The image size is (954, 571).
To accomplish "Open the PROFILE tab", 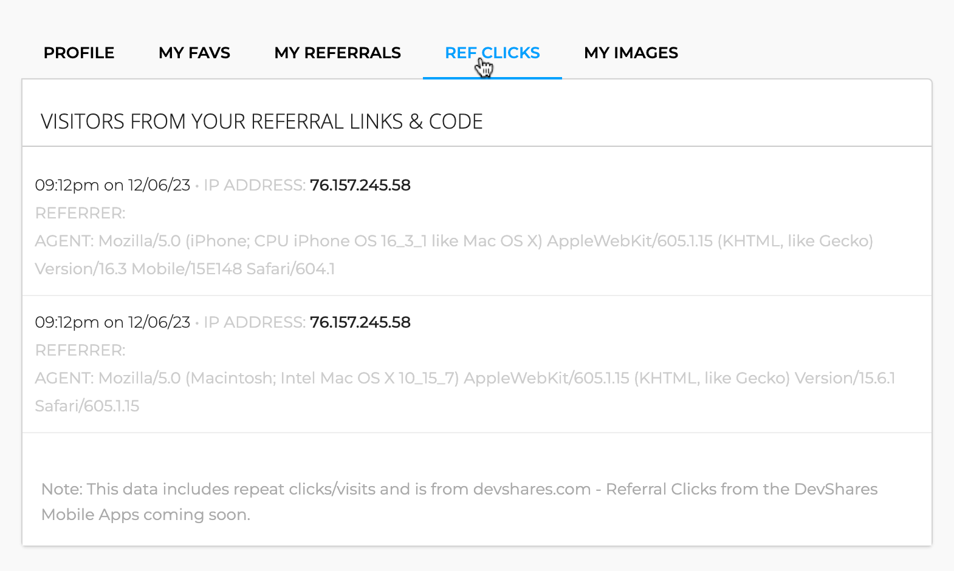I will [x=79, y=53].
